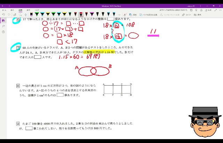Click the Redo arrow icon
Image resolution: width=223 pixels, height=143 pixels.
(8, 15)
